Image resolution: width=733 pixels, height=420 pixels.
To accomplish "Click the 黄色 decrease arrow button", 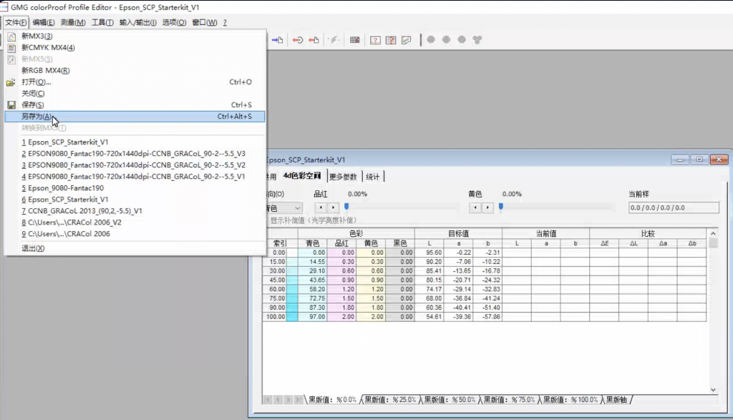I will tap(475, 207).
